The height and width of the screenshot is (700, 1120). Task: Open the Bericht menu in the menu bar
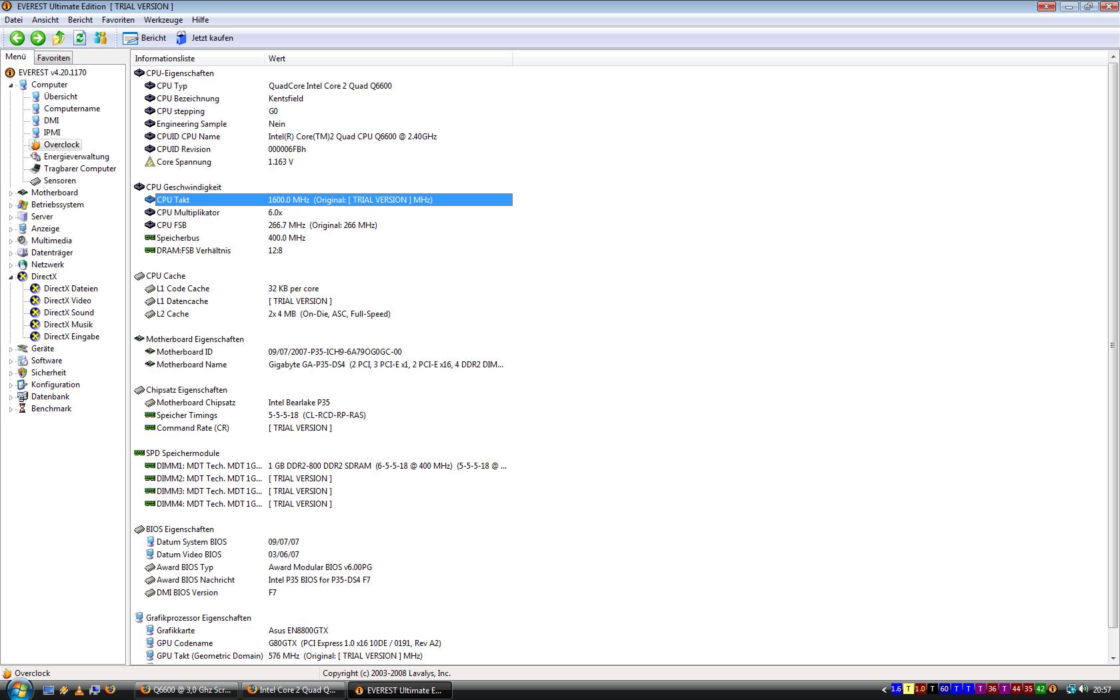[x=80, y=20]
